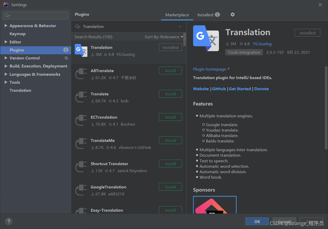
Task: Open the Donate link
Action: (x=262, y=89)
